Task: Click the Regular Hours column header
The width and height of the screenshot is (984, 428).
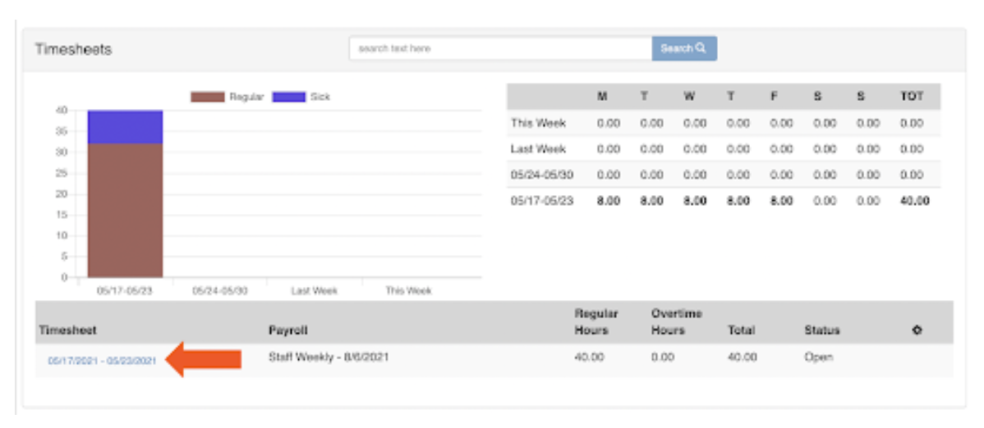Action: (x=596, y=321)
